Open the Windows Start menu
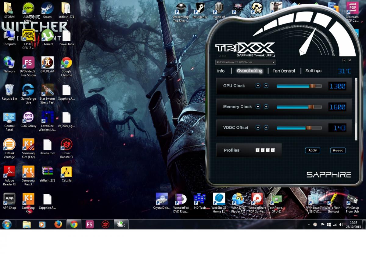366x261 pixels. point(7,224)
